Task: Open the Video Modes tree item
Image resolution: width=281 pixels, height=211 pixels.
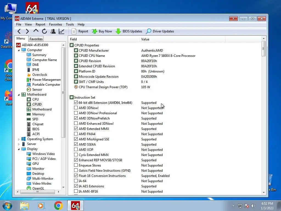Action: point(42,184)
